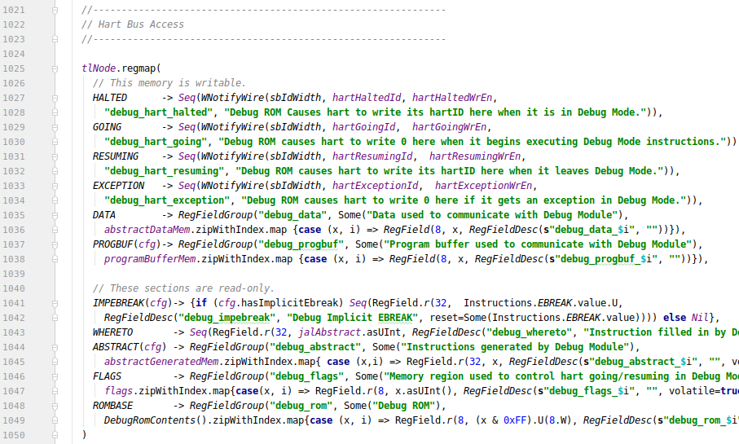
Task: Click the "debug_hart_going" string
Action: tap(156, 142)
